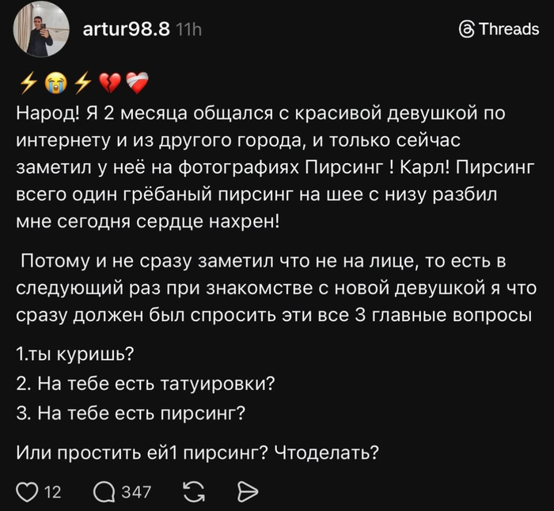
Task: Repost this thread using the arrows icon
Action: pos(192,492)
